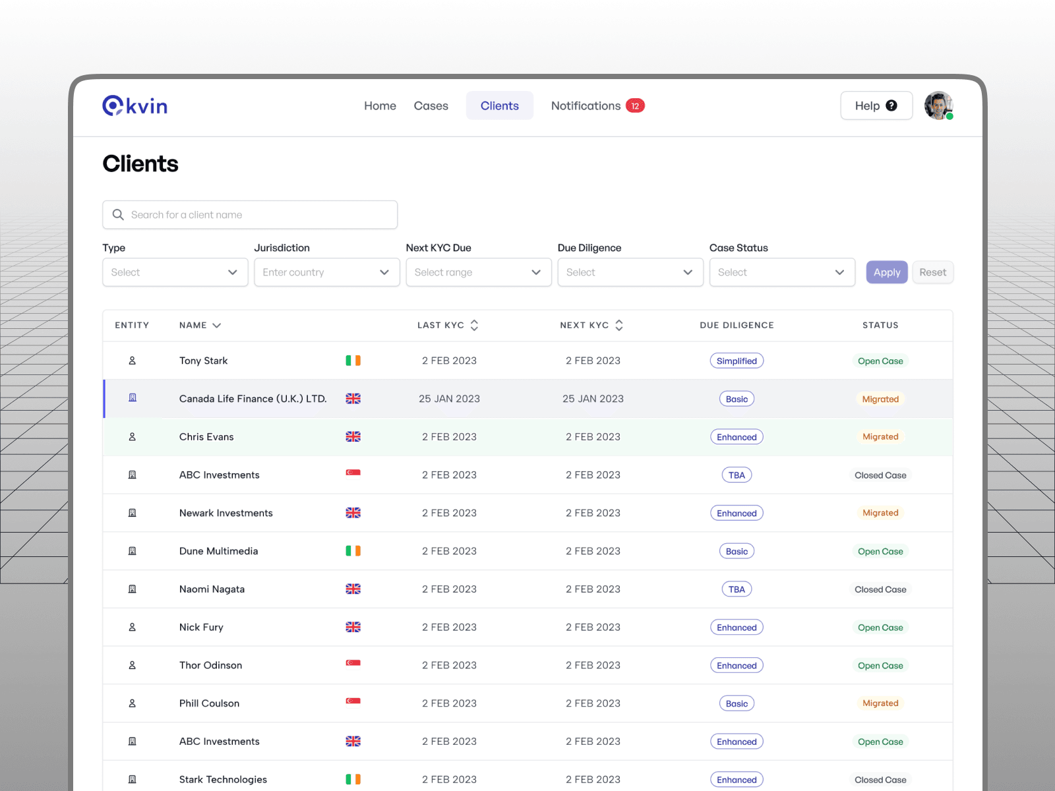Click the Ireland flag beside Tony Stark
1055x791 pixels.
pyautogui.click(x=353, y=361)
